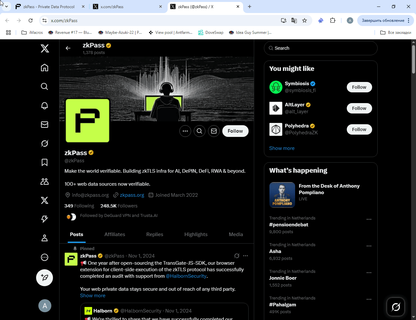Follow the zkPass profile
Image resolution: width=416 pixels, height=320 pixels.
click(235, 131)
